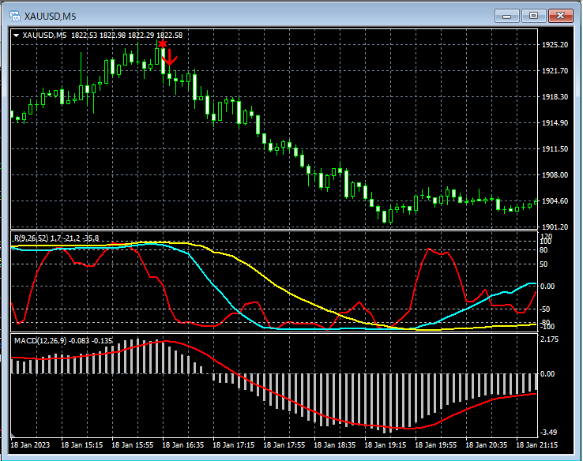Click the chart shift triangle at bottom-left corner
The image size is (583, 461).
point(13,435)
